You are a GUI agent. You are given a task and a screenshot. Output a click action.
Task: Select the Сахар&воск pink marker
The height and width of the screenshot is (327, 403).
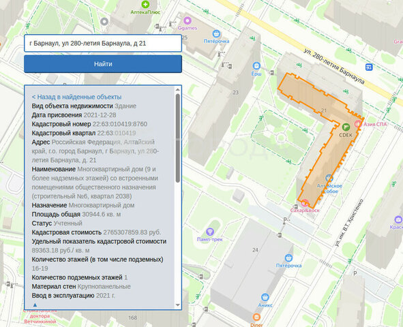(305, 203)
